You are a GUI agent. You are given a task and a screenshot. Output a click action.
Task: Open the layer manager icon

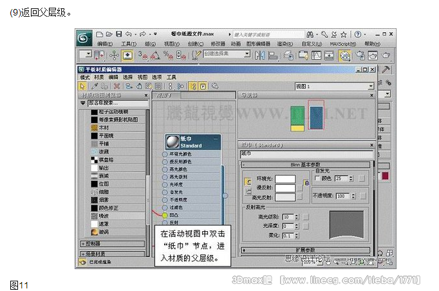click(x=288, y=55)
